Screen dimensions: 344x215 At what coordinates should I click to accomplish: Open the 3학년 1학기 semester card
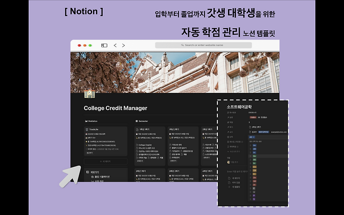pos(150,175)
